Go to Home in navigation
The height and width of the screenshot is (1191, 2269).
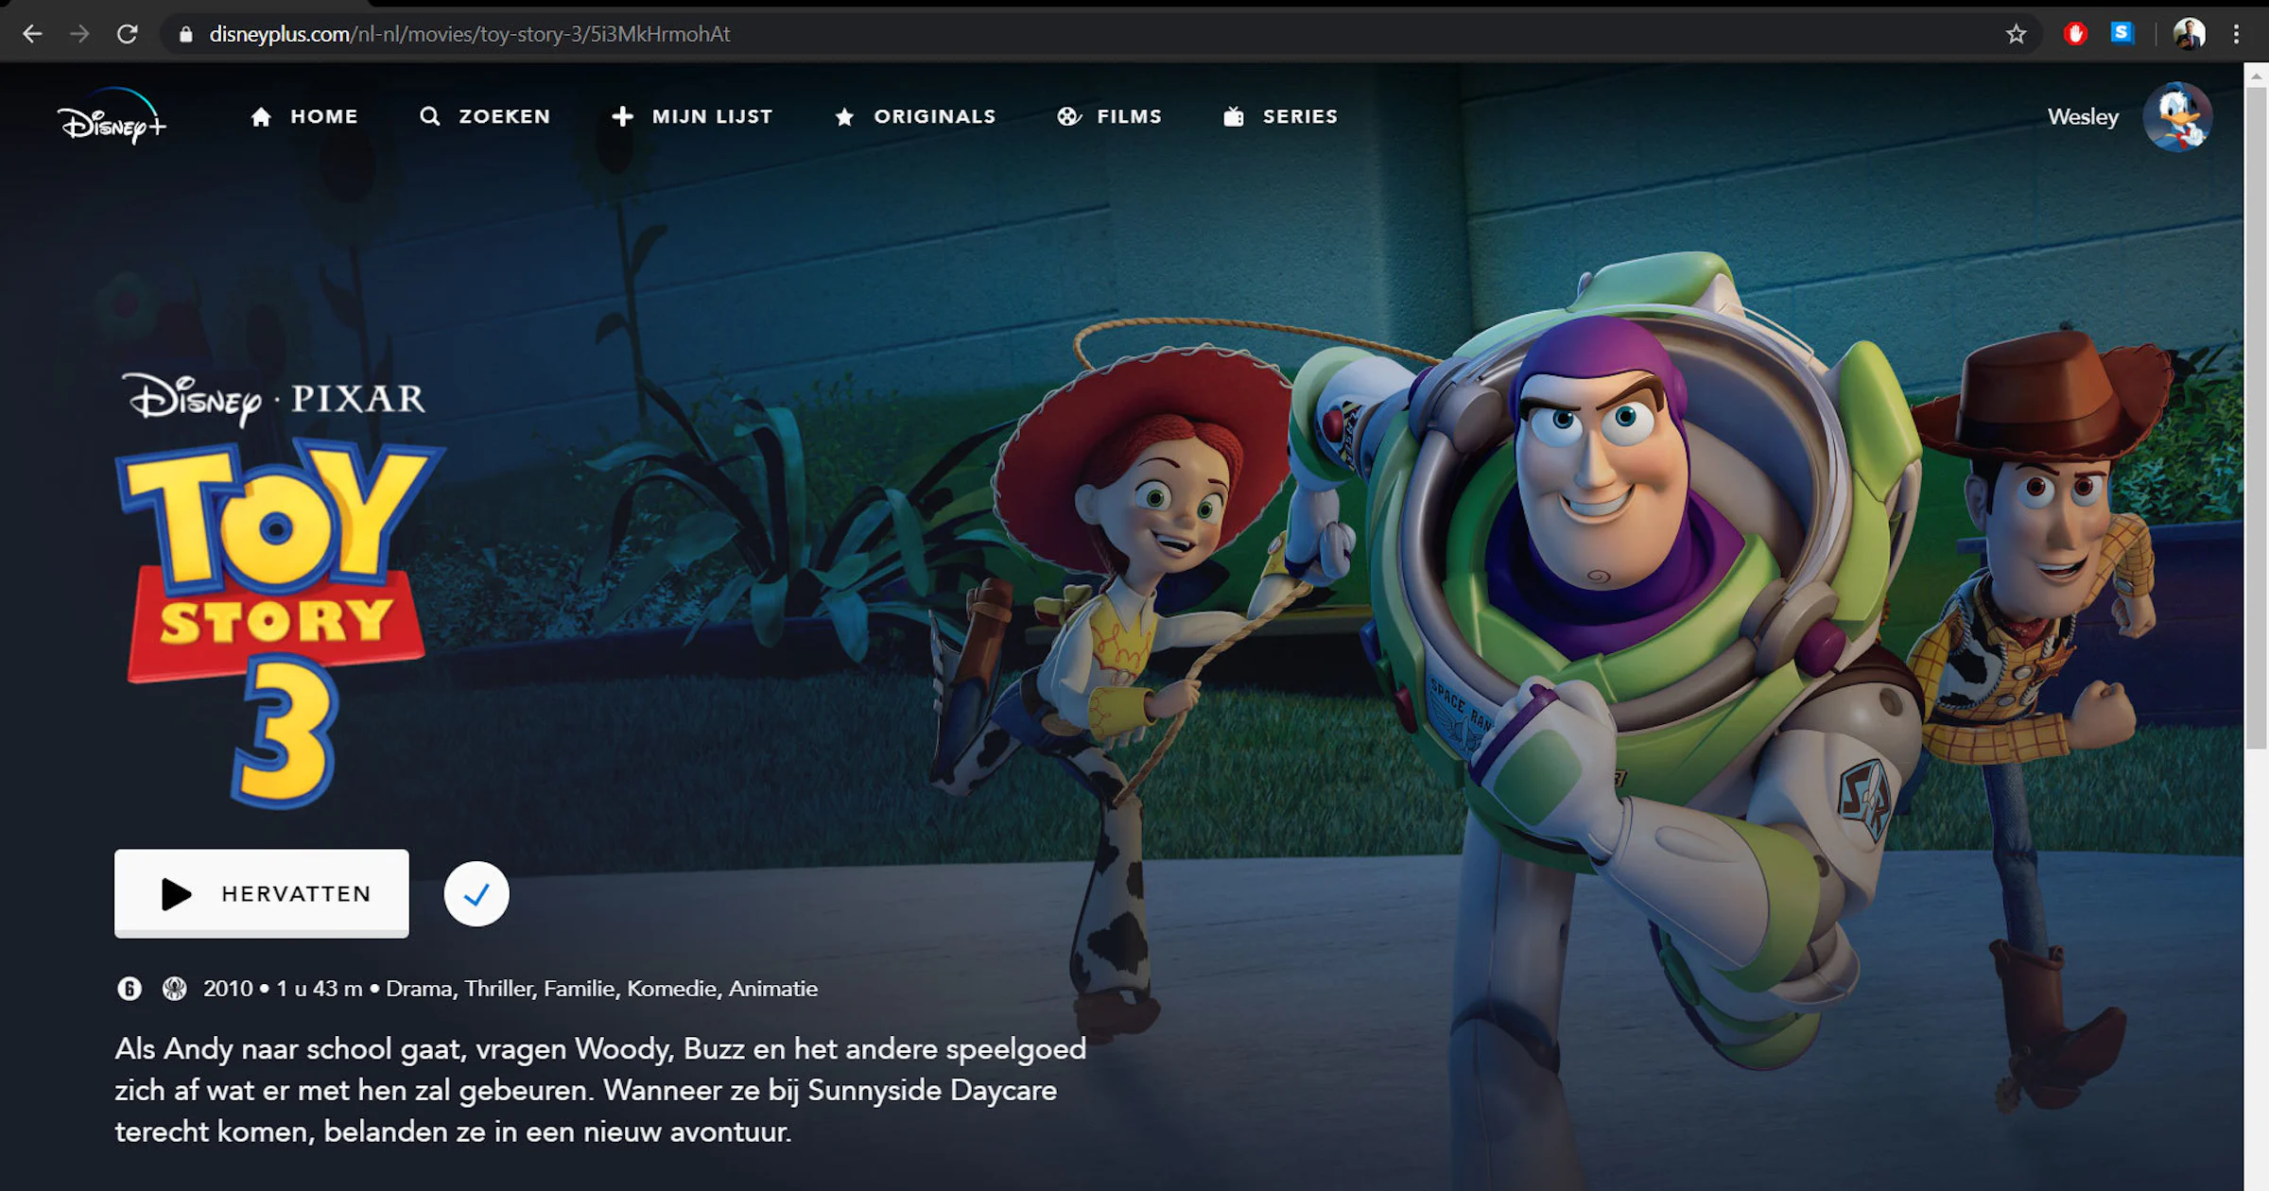tap(304, 116)
